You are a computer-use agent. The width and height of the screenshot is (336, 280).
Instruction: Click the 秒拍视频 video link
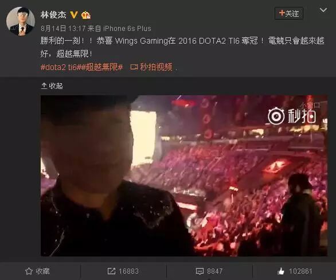point(156,67)
